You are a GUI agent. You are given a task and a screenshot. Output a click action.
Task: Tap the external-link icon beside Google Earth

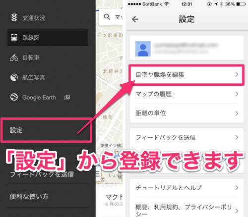pos(67,97)
